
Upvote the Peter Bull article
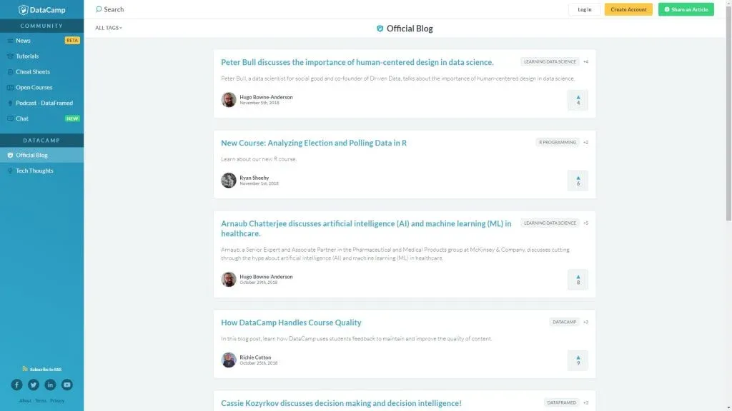(x=578, y=100)
